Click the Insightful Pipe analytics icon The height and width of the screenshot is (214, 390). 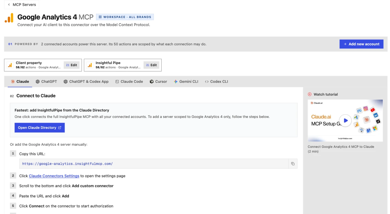click(90, 65)
